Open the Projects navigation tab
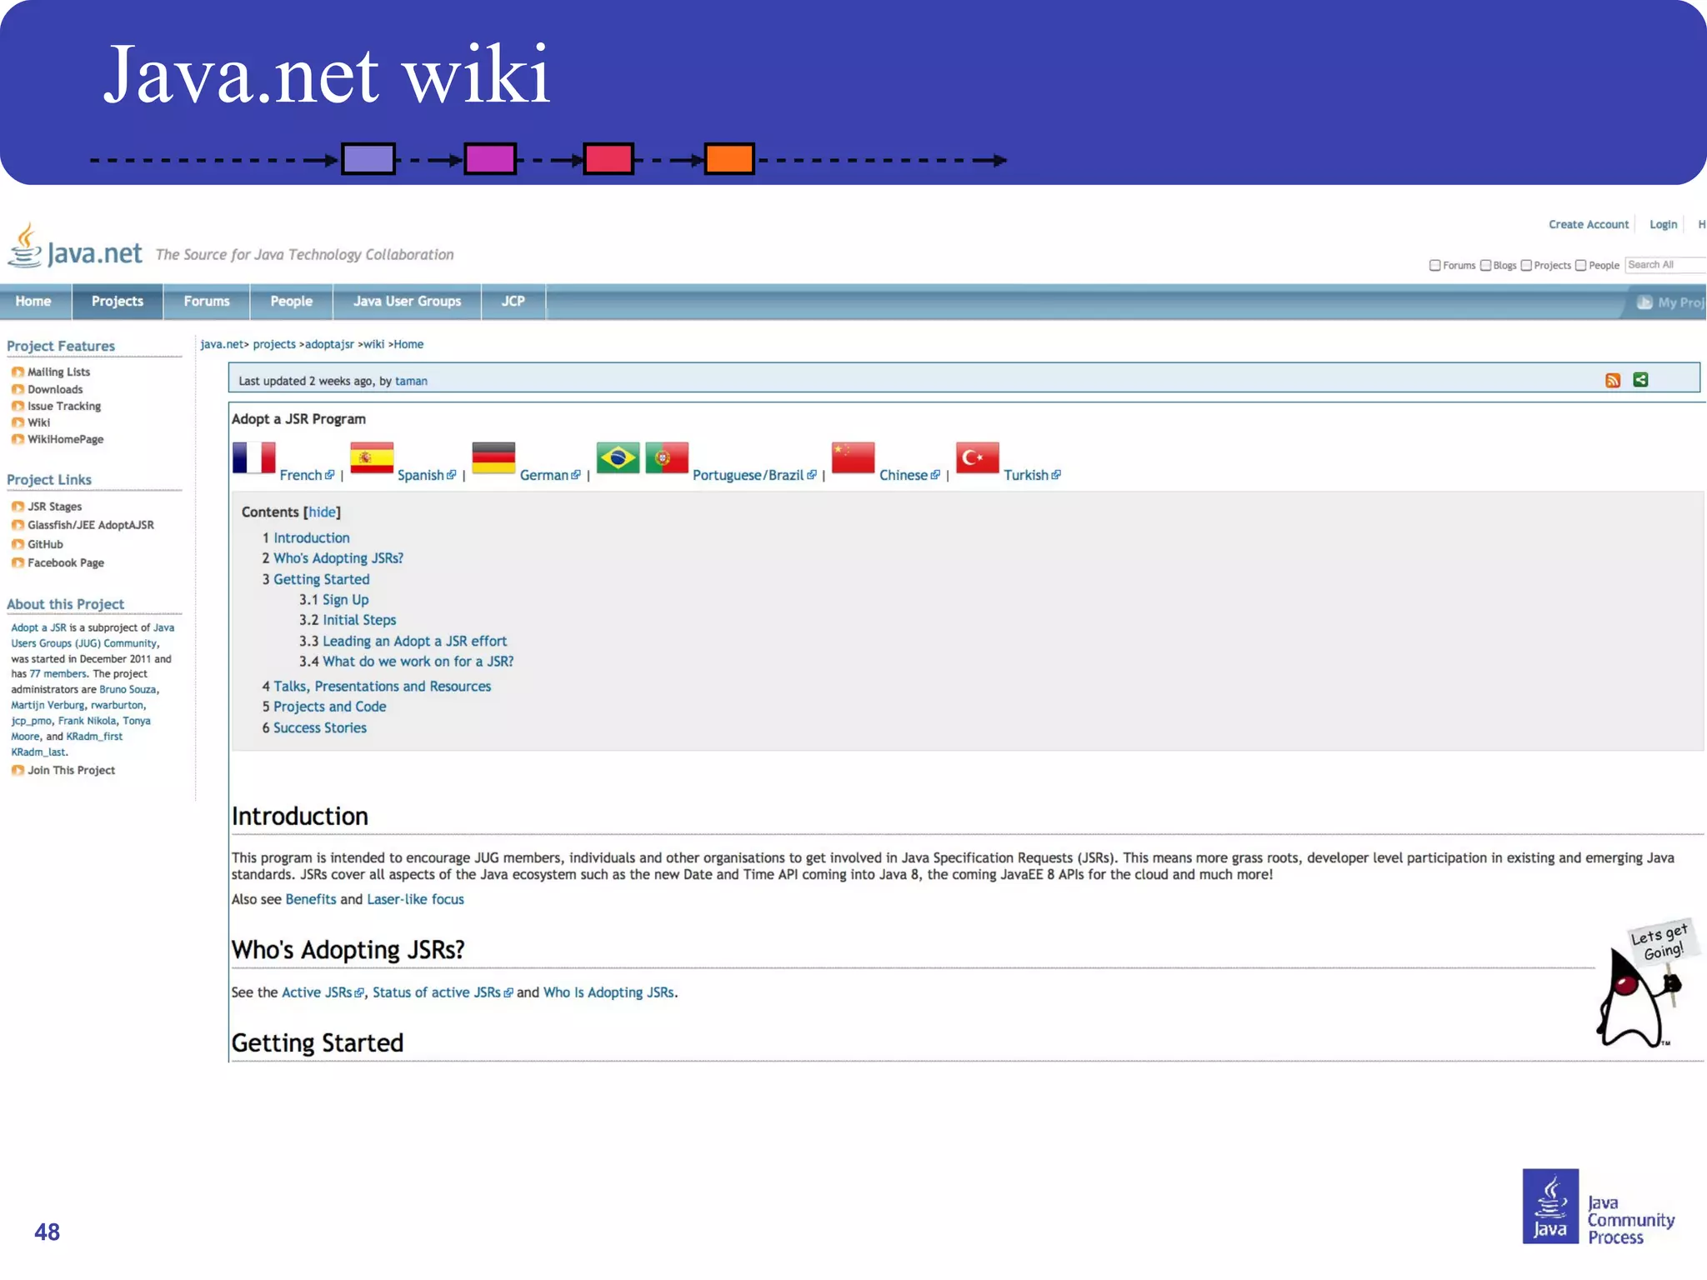 pyautogui.click(x=118, y=302)
